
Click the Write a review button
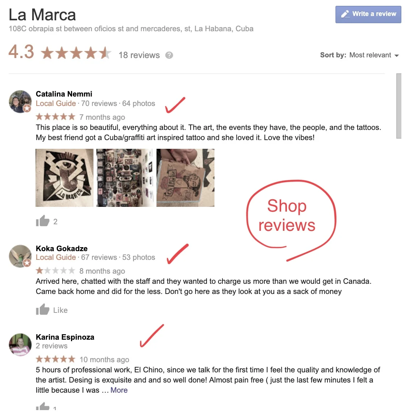[x=368, y=15]
